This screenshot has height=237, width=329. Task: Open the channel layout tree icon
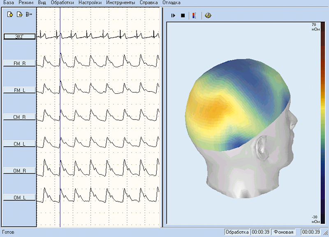coord(28,15)
